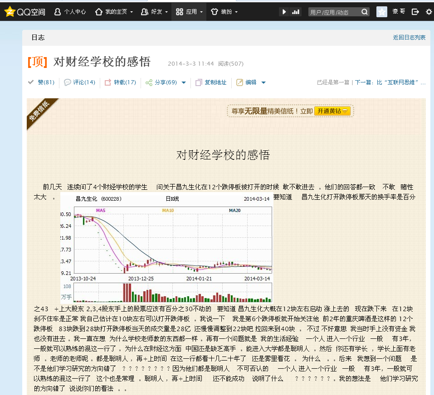Click the 复制地址 copy icon
Image resolution: width=434 pixels, height=395 pixels.
click(198, 82)
